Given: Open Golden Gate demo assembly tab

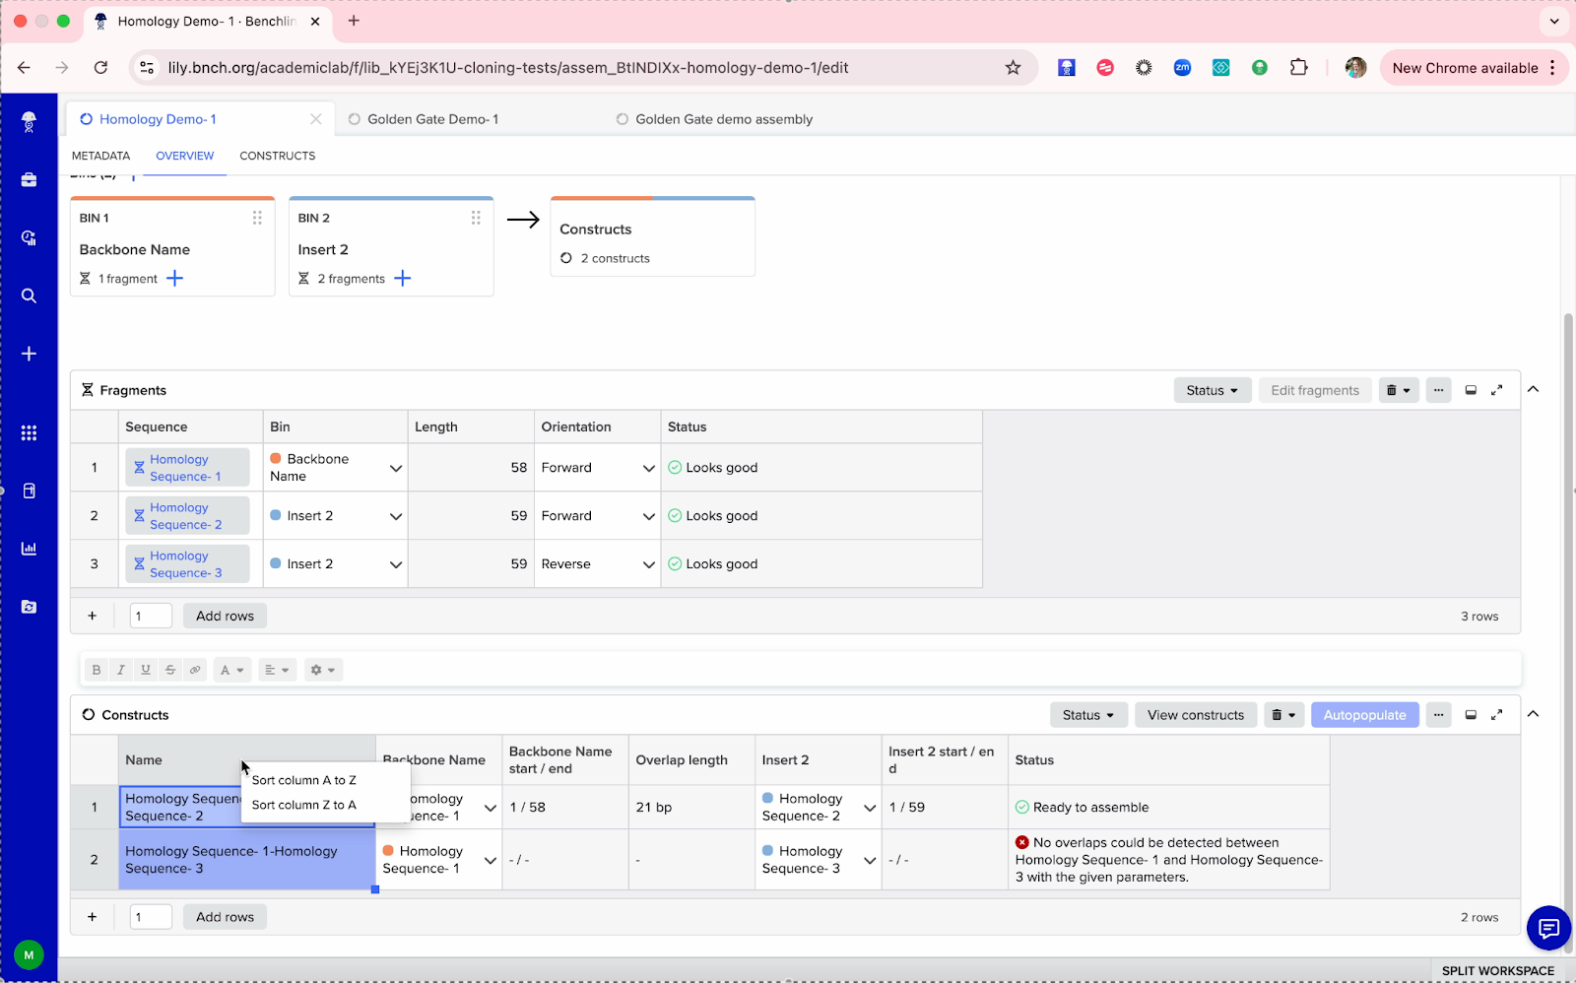Looking at the screenshot, I should coord(724,119).
